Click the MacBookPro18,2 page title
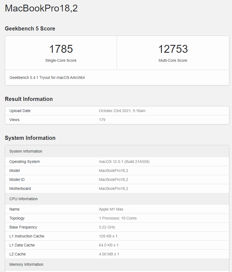Image resolution: width=232 pixels, height=272 pixels. (x=41, y=8)
